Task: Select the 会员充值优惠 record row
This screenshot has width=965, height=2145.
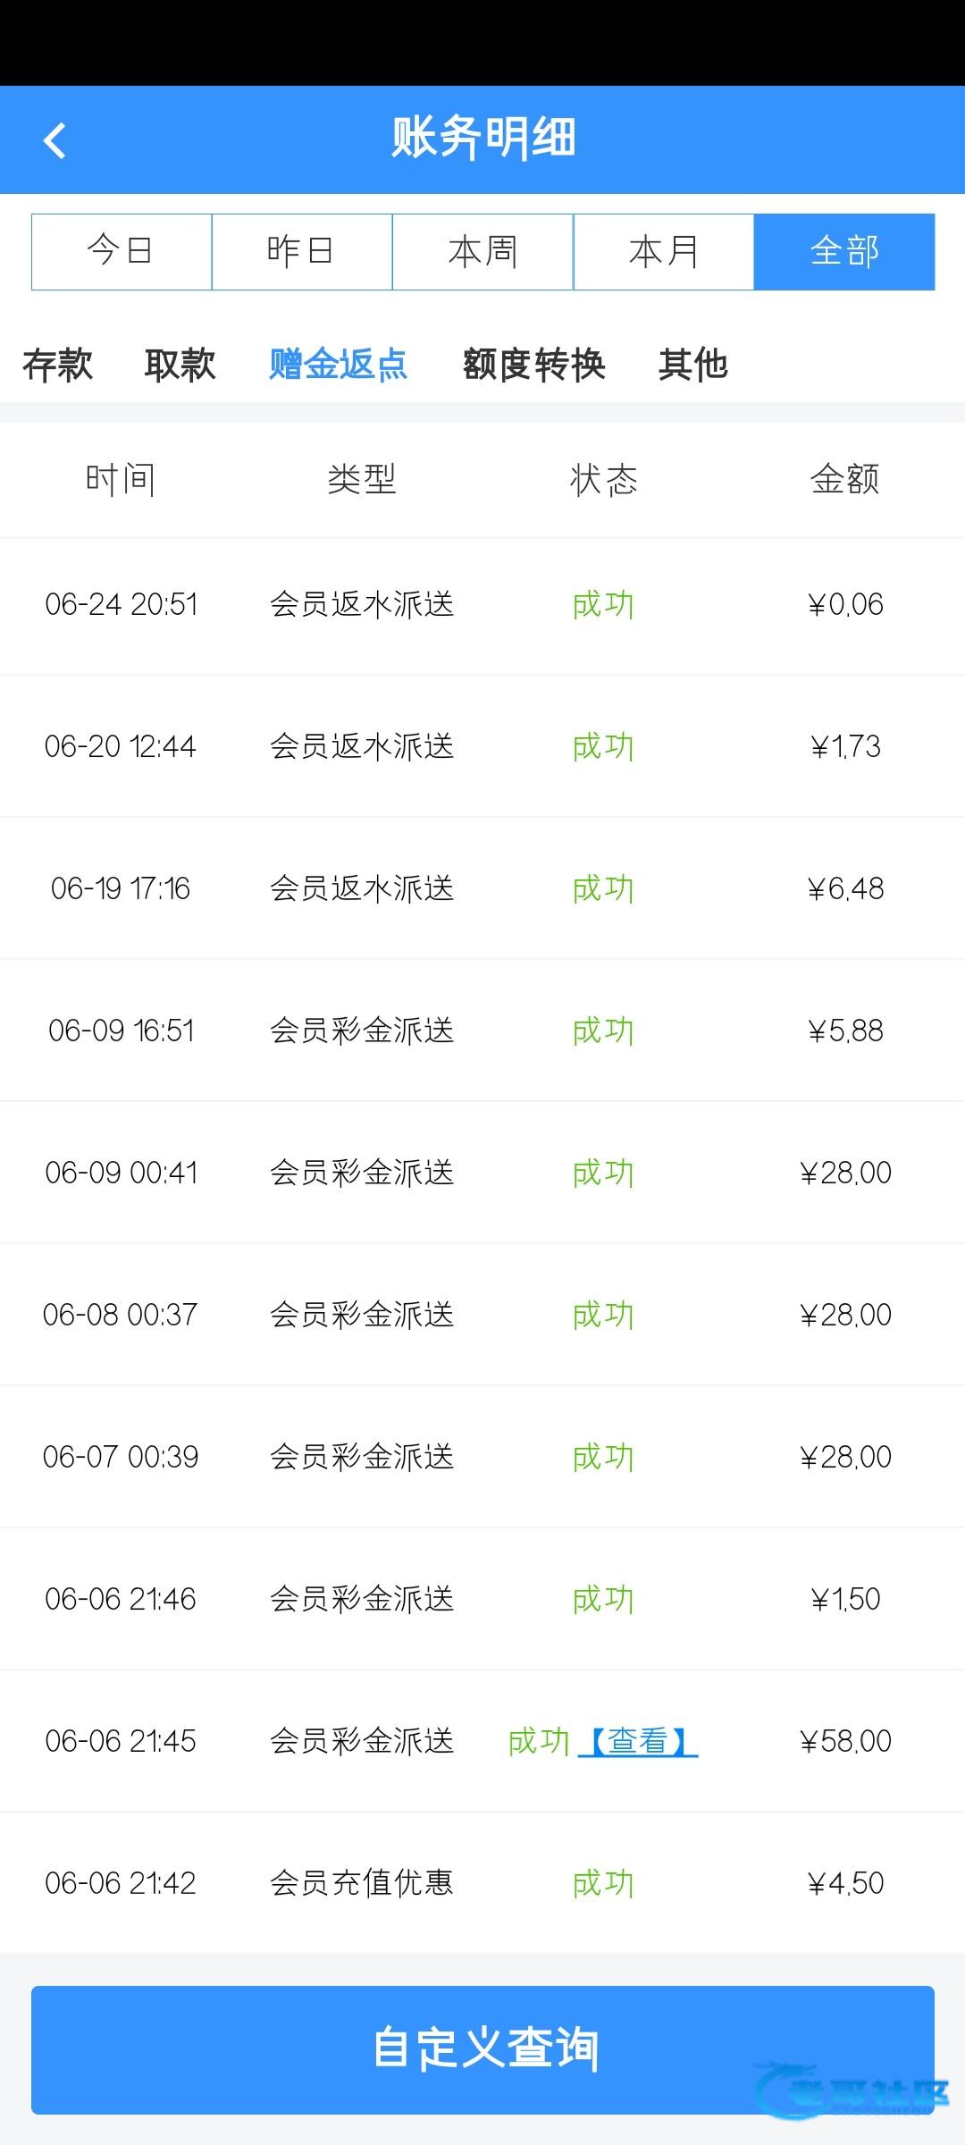Action: point(362,1883)
